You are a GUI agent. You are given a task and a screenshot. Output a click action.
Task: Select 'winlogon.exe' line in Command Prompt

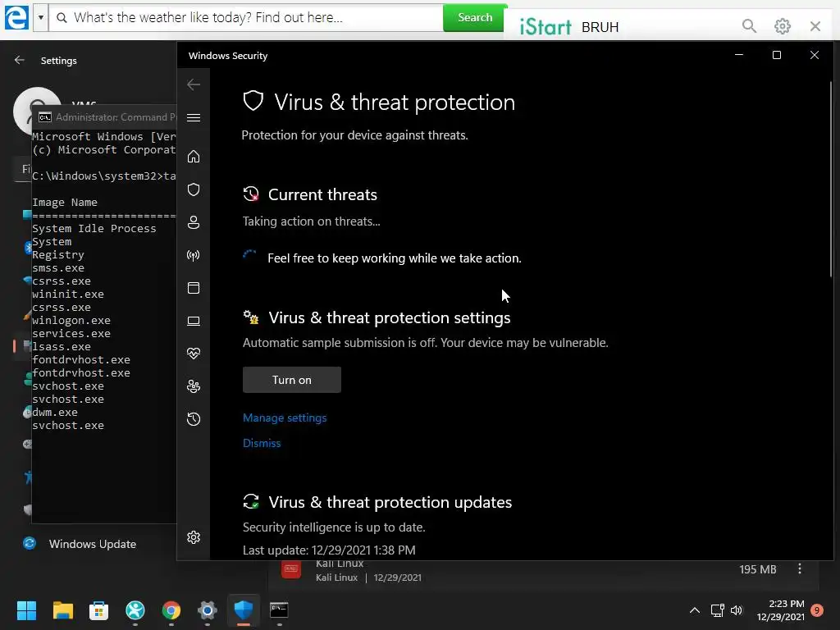pyautogui.click(x=71, y=321)
